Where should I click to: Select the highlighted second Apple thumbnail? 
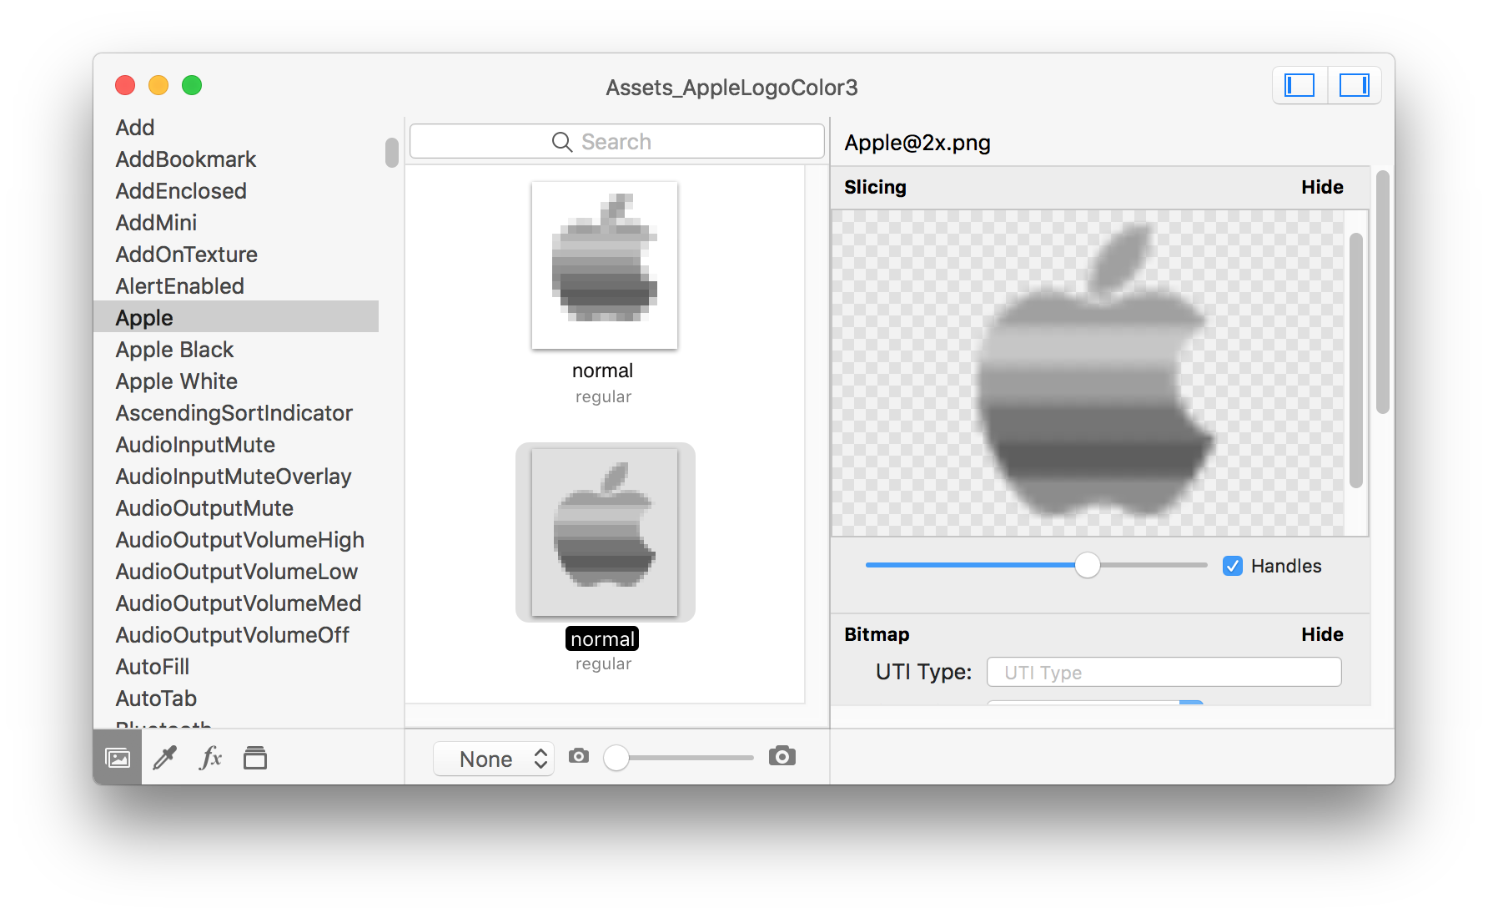click(x=605, y=532)
